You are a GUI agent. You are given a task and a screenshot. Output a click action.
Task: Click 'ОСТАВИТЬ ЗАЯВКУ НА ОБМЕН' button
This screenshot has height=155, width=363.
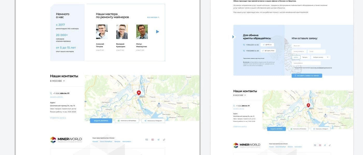(x=307, y=76)
